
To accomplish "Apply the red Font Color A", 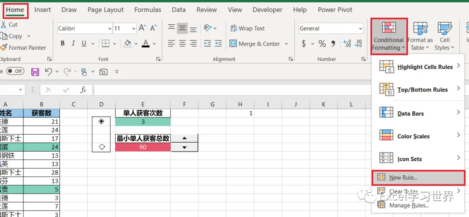I will (x=145, y=44).
